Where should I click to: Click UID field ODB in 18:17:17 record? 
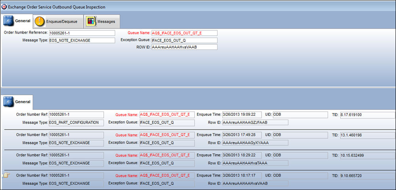click(300, 175)
